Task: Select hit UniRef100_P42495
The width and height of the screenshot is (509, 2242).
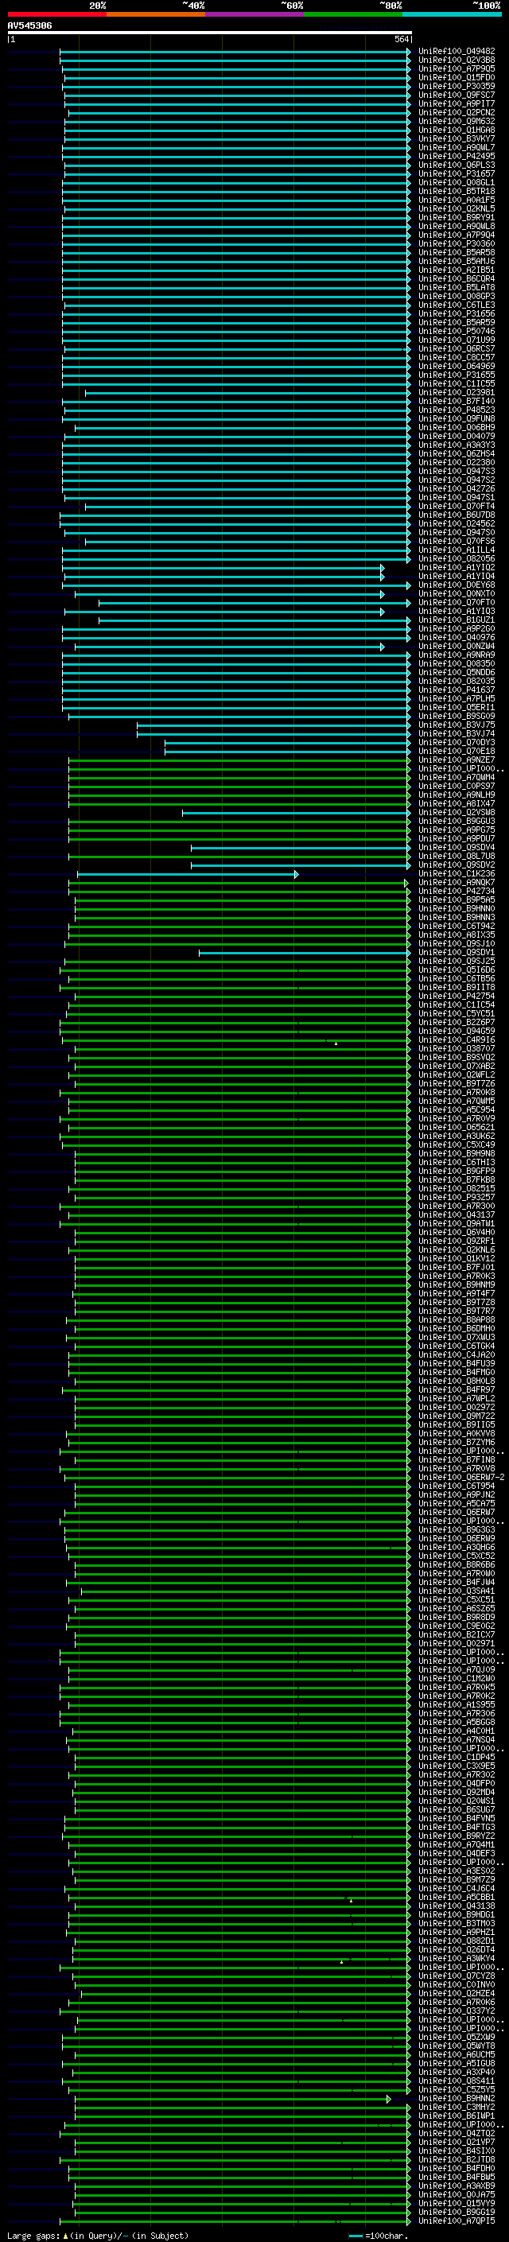Action: 456,157
